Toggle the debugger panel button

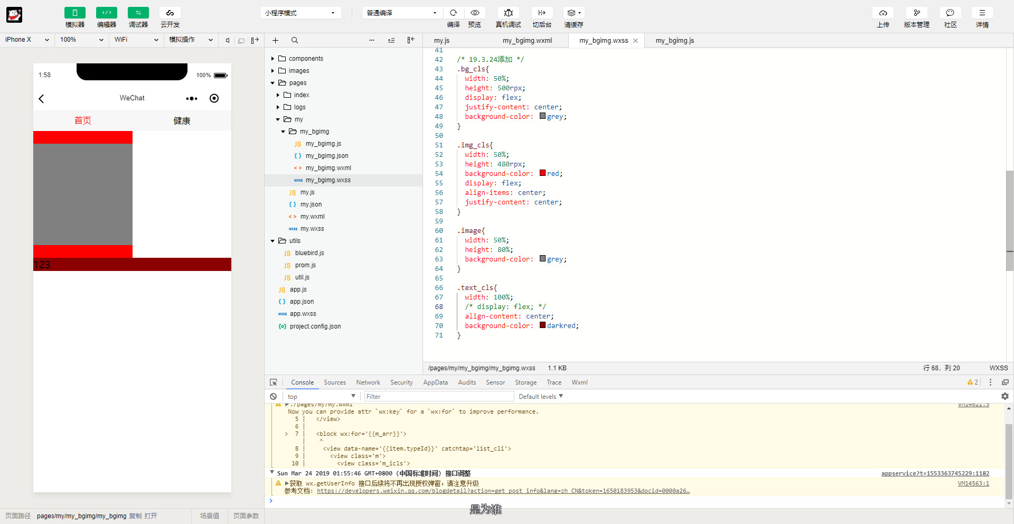(138, 13)
